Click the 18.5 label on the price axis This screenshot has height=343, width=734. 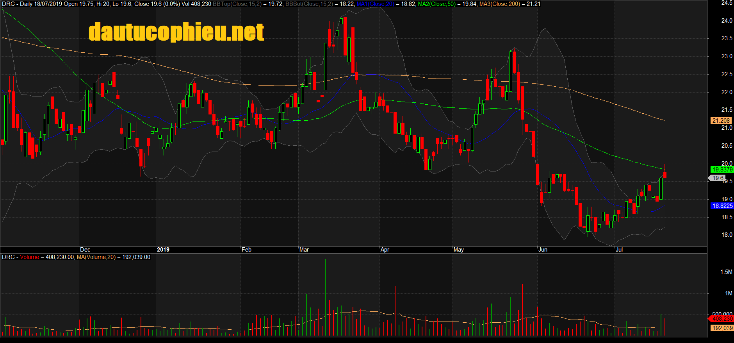pyautogui.click(x=727, y=217)
